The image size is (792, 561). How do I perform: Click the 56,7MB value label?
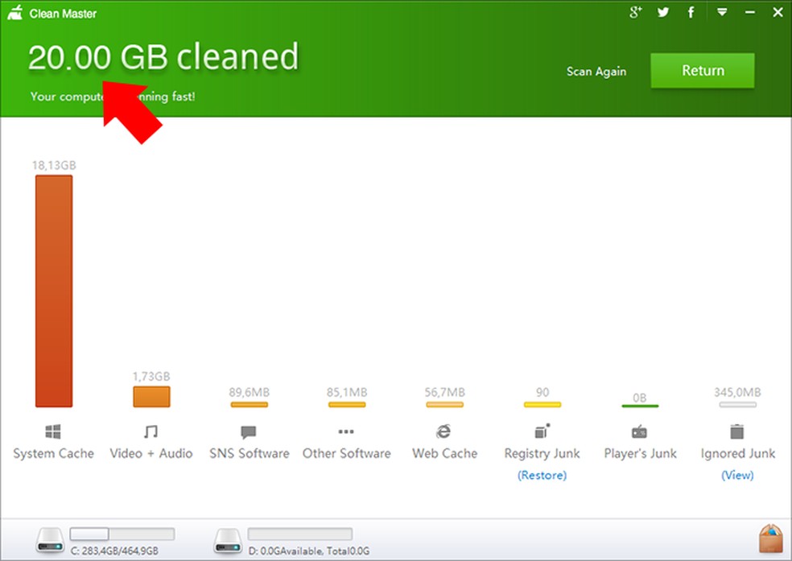tap(444, 392)
